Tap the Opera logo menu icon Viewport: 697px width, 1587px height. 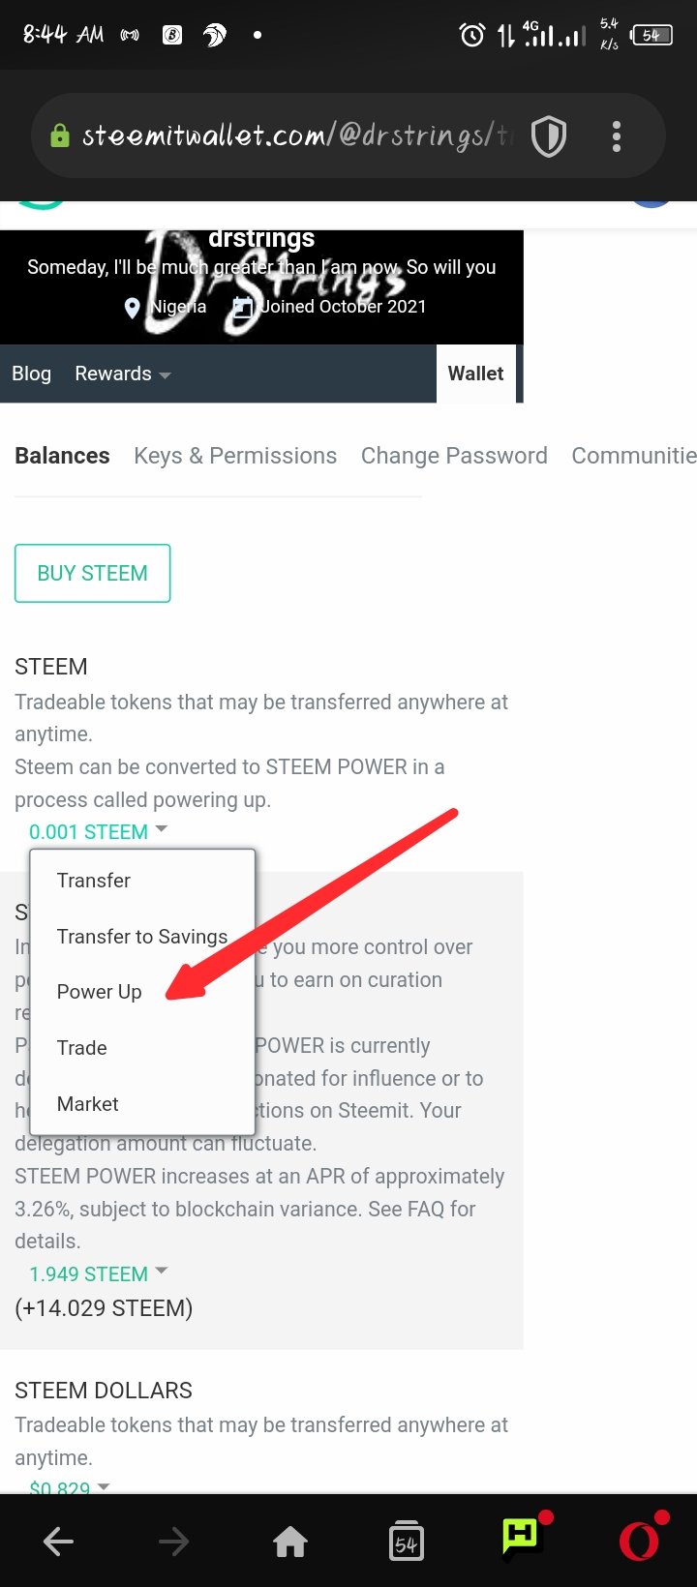(640, 1542)
